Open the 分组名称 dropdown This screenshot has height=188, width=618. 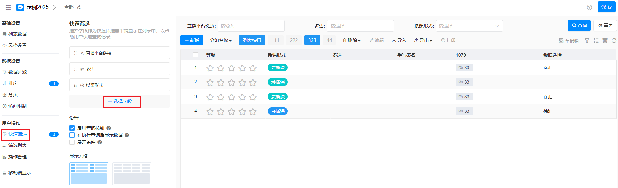click(221, 40)
